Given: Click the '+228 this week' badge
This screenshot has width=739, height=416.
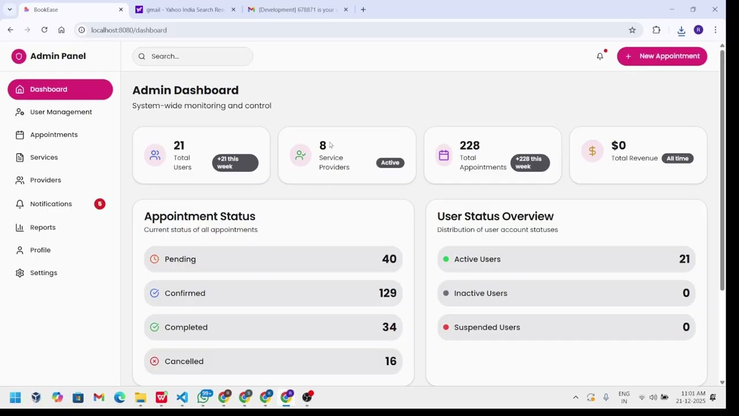Looking at the screenshot, I should pyautogui.click(x=530, y=163).
